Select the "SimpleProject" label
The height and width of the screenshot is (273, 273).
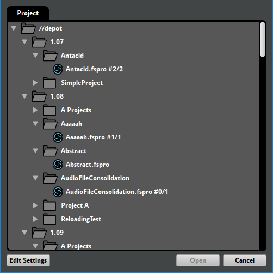click(x=82, y=83)
